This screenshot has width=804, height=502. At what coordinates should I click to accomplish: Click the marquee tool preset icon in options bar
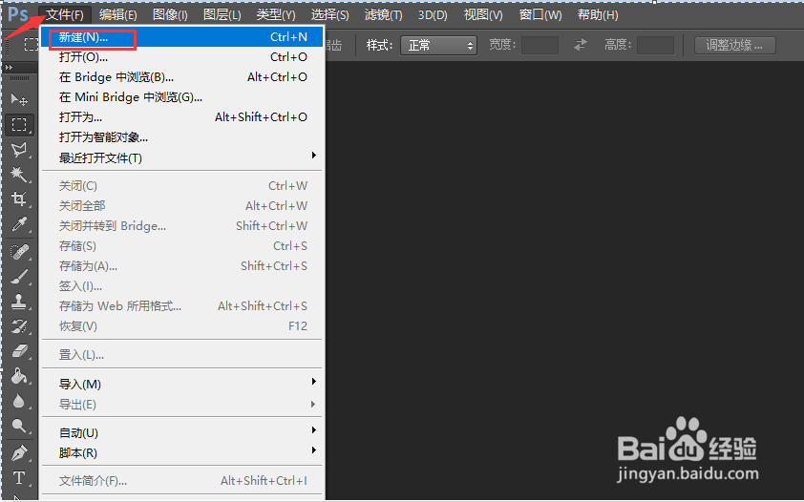click(32, 45)
